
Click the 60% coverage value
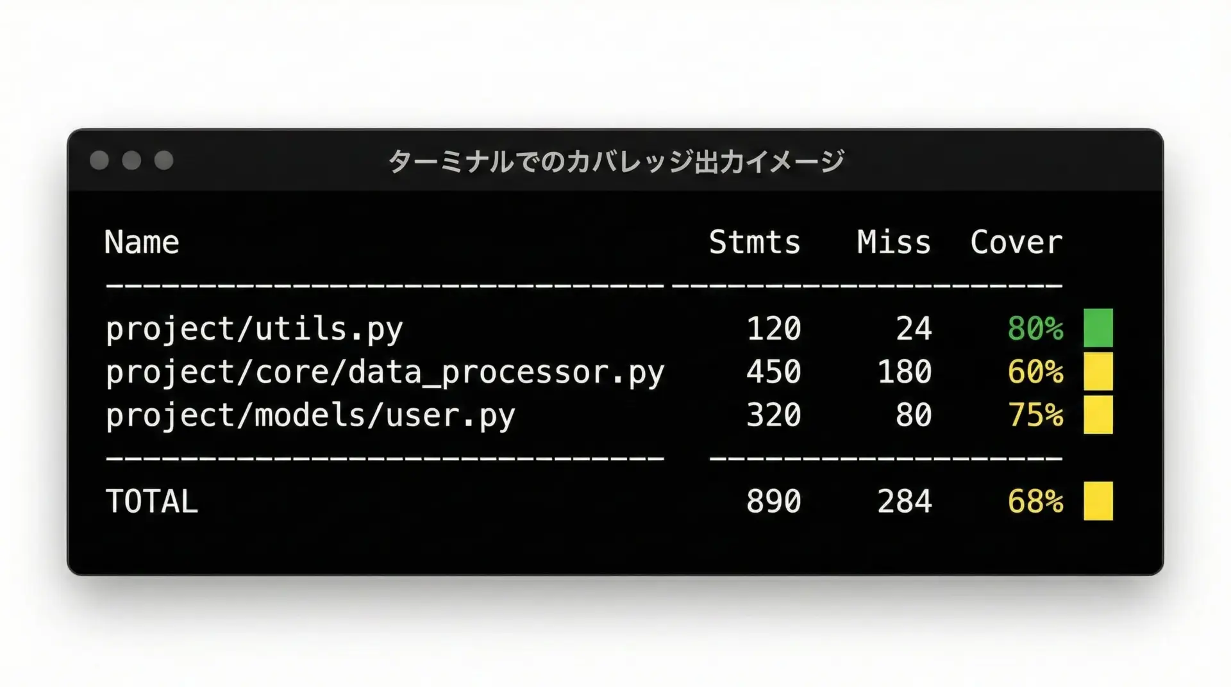(x=1035, y=372)
